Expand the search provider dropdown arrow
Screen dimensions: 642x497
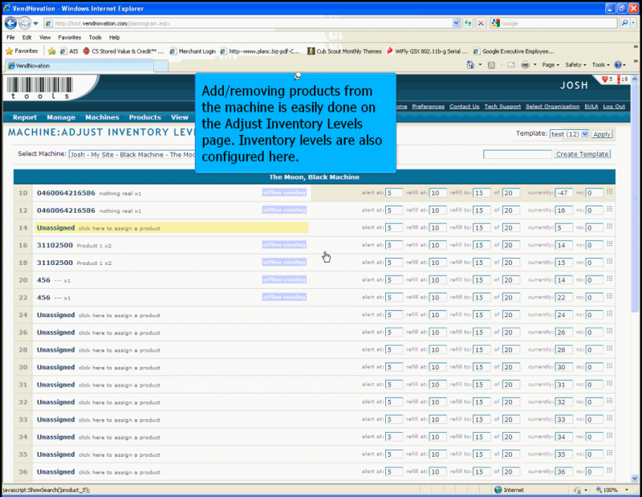point(633,23)
